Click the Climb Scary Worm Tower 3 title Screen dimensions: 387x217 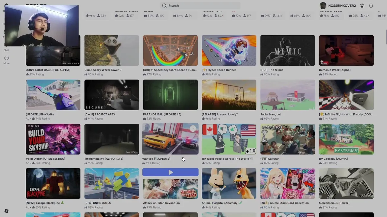(103, 70)
